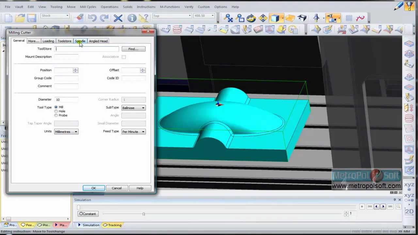
Task: Click the 2D view icon in right sidebar
Action: coord(409,211)
